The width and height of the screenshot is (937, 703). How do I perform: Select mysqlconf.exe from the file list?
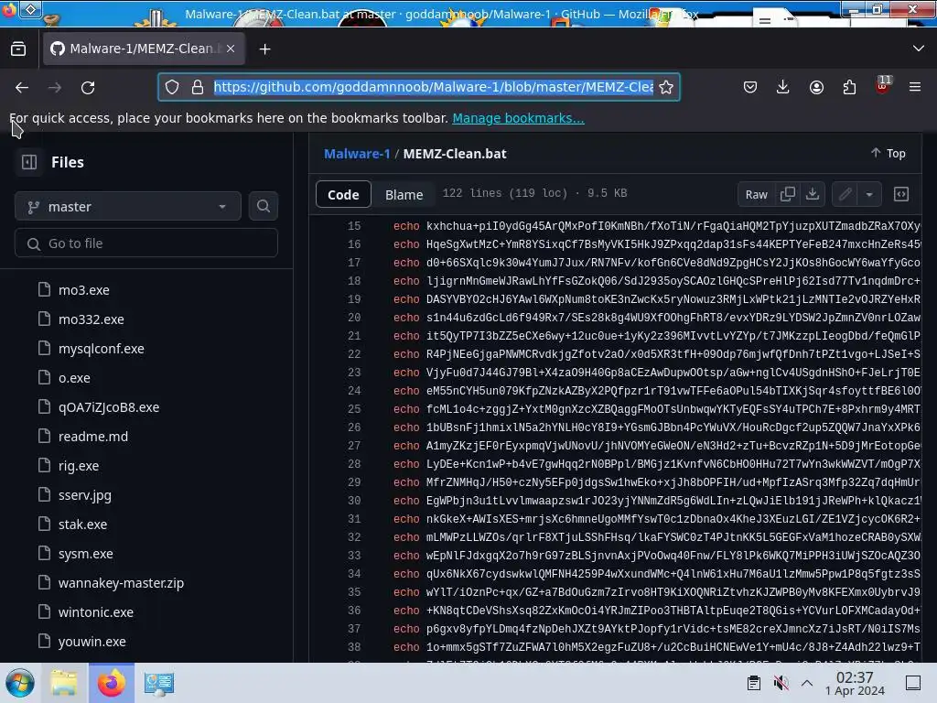tap(101, 349)
